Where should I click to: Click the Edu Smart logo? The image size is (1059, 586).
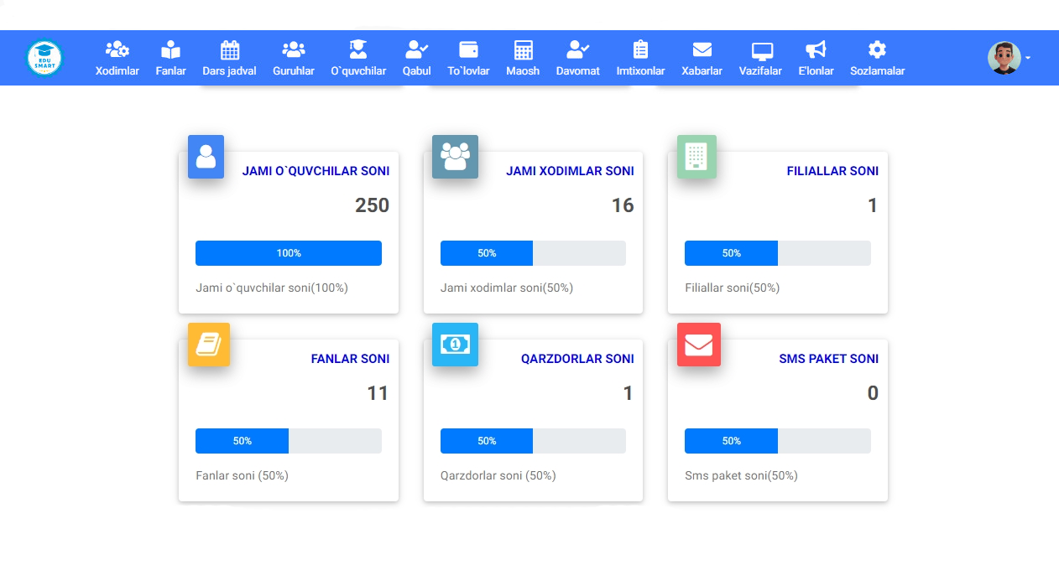pyautogui.click(x=44, y=58)
